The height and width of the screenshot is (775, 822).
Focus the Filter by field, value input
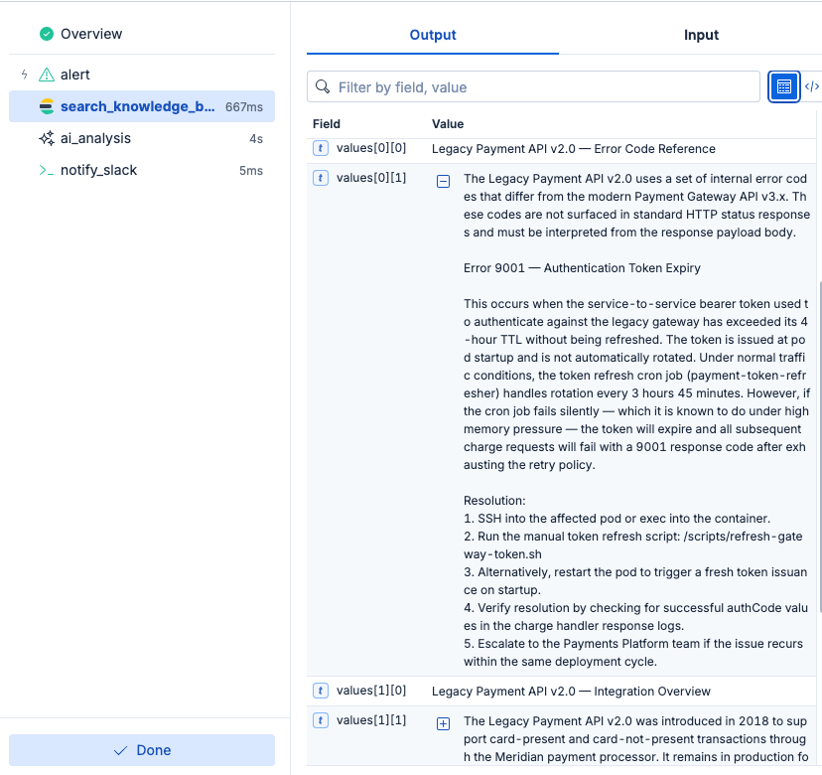[546, 87]
